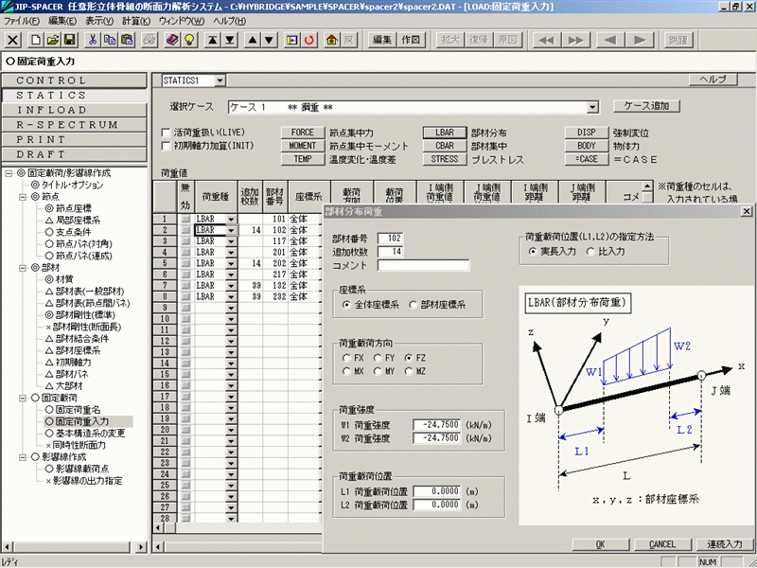Click the Cut scissors toolbar icon
The image size is (757, 568).
(x=93, y=40)
